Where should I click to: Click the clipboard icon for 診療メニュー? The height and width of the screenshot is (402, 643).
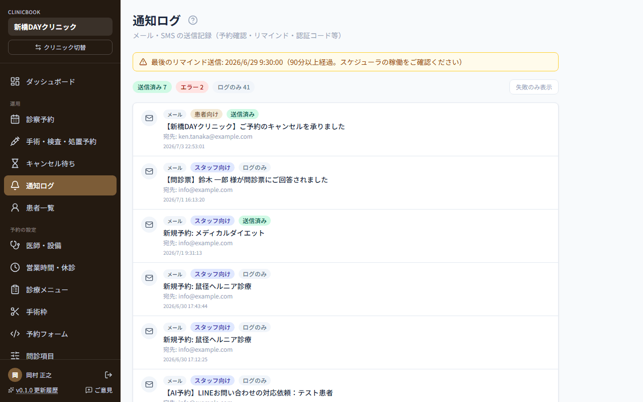[15, 289]
